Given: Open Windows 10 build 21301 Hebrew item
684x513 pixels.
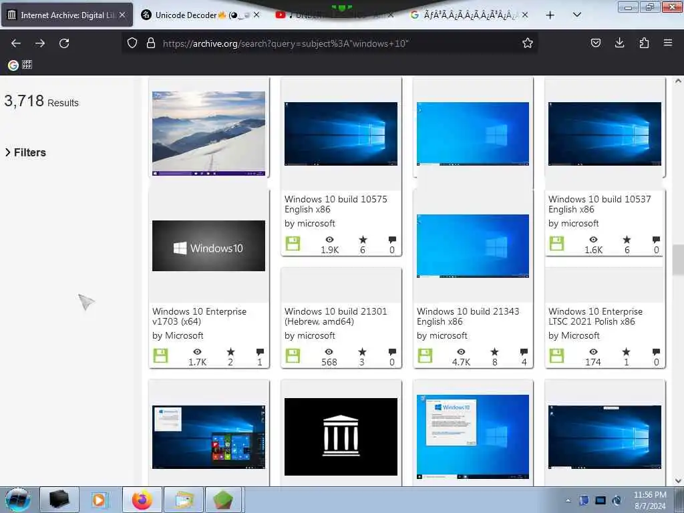Looking at the screenshot, I should (335, 316).
